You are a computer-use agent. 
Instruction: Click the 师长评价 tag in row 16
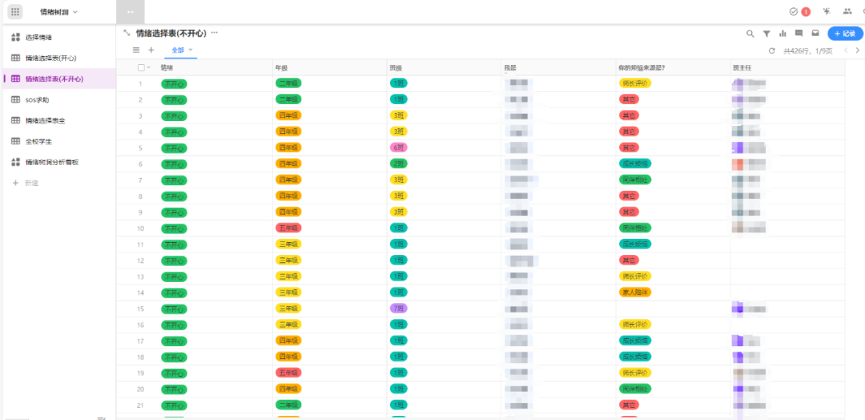pyautogui.click(x=635, y=325)
